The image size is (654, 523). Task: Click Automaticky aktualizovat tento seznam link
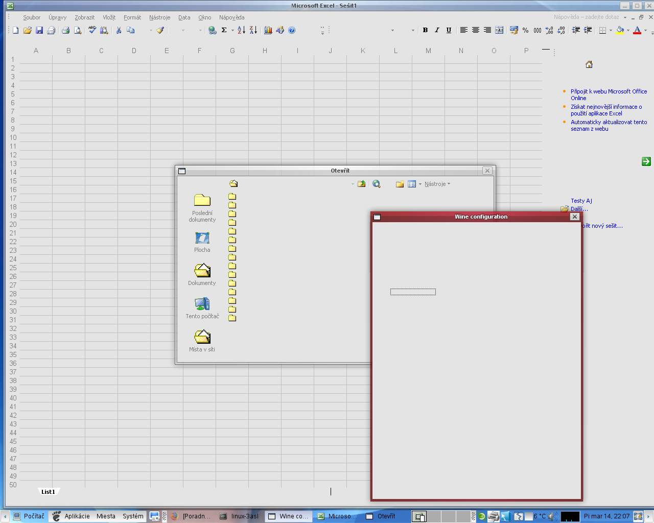609,125
